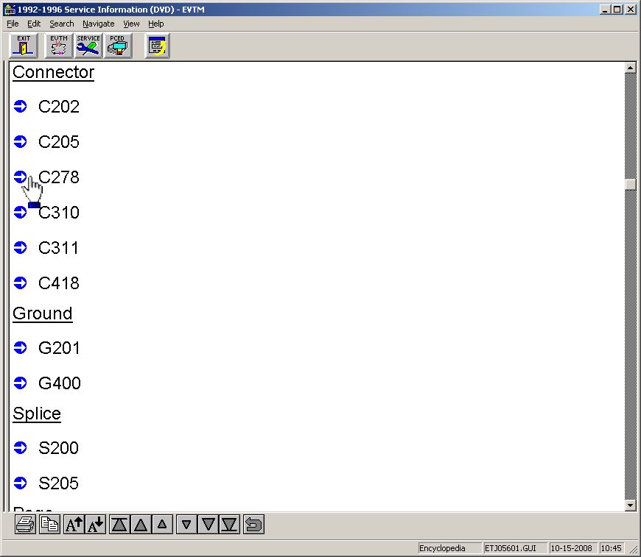This screenshot has height=557, width=641.
Task: Open the Search menu
Action: coord(62,24)
